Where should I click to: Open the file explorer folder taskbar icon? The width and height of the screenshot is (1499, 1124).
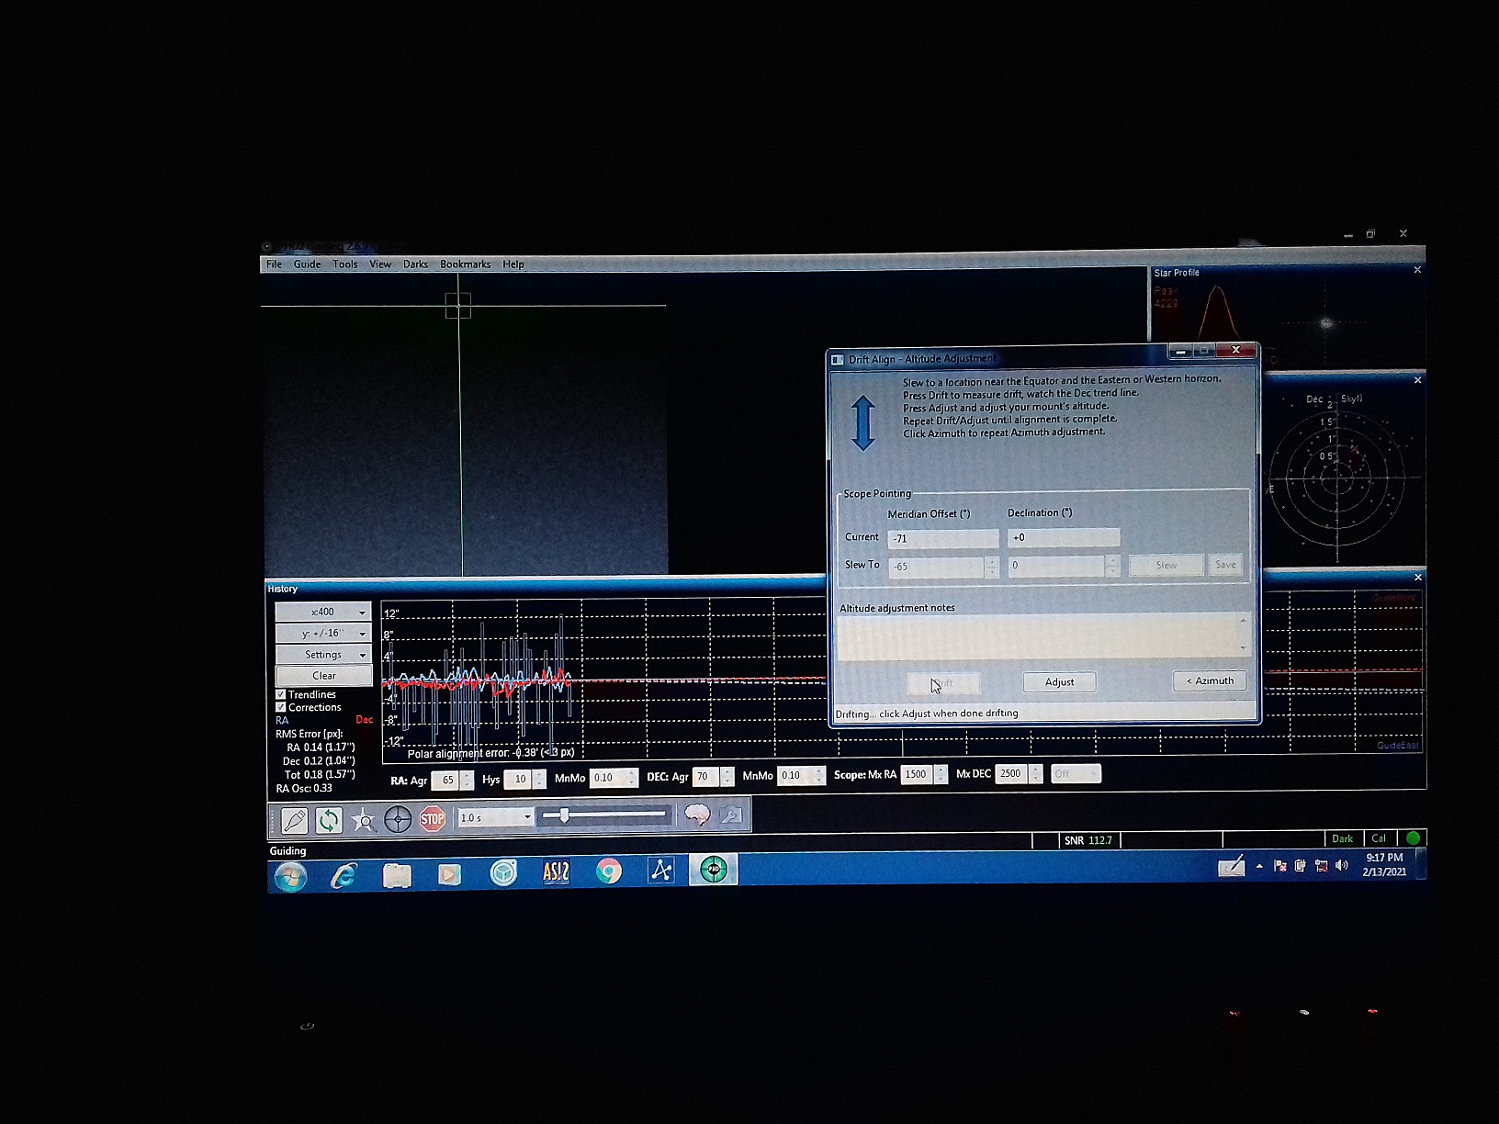397,875
